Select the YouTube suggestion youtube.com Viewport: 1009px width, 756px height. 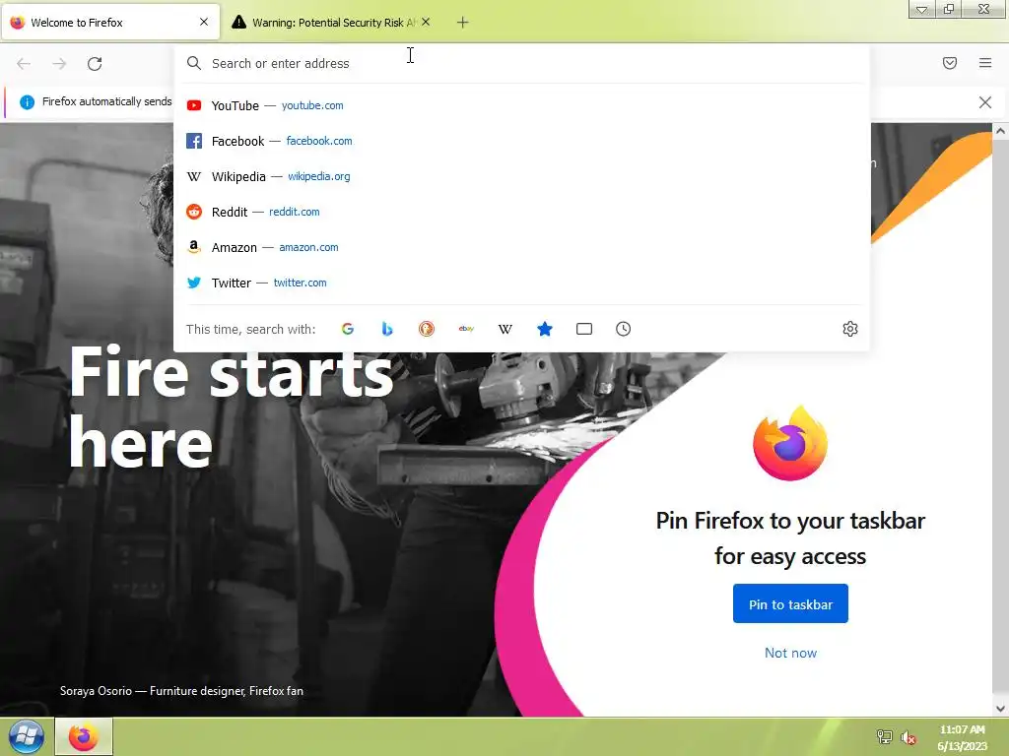(521, 105)
